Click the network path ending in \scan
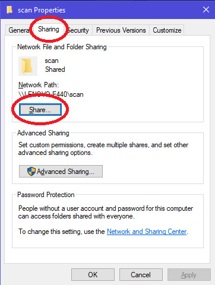Viewport: 215px width, 285px height. [x=51, y=94]
